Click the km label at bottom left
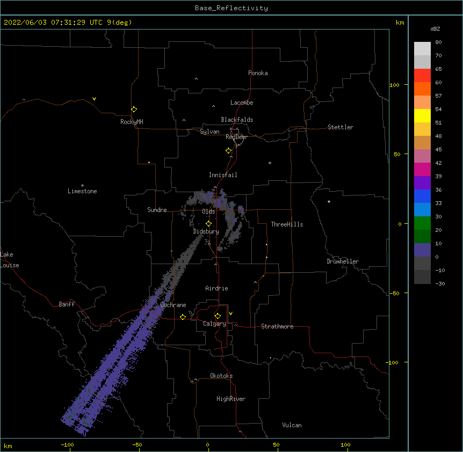This screenshot has height=452, width=463. tap(8, 446)
